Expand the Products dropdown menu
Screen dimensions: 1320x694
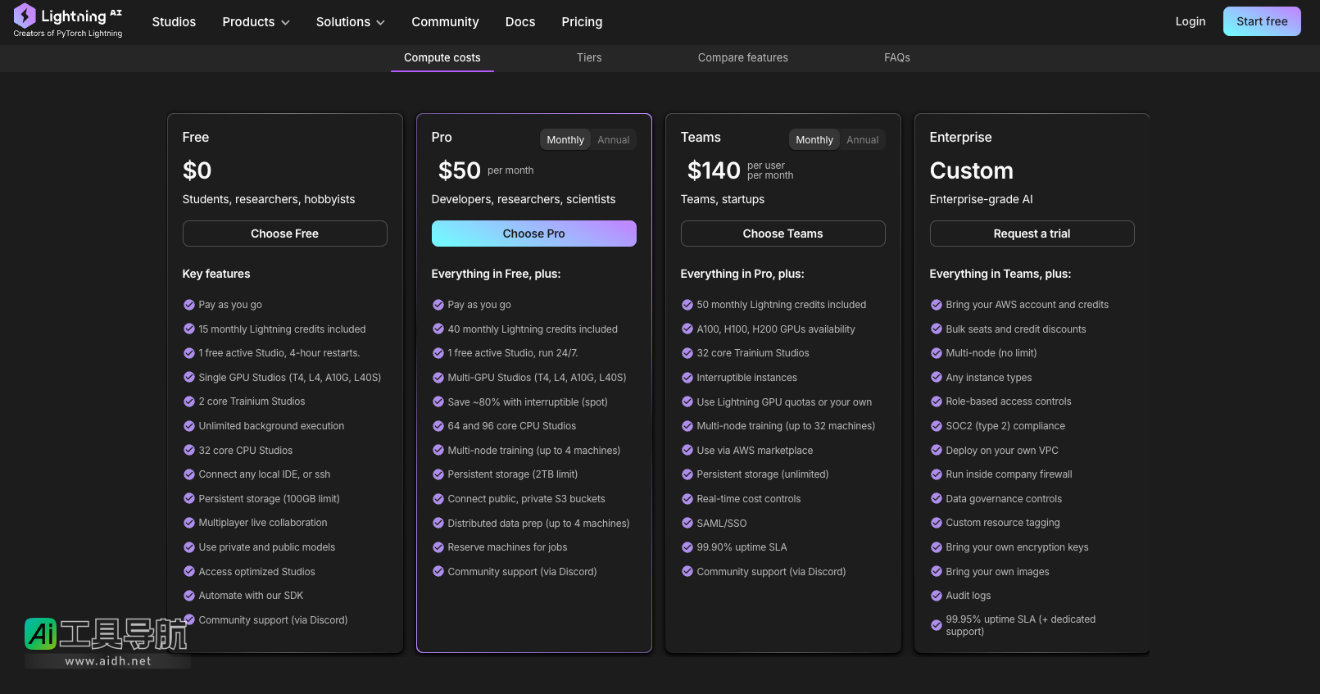coord(256,22)
